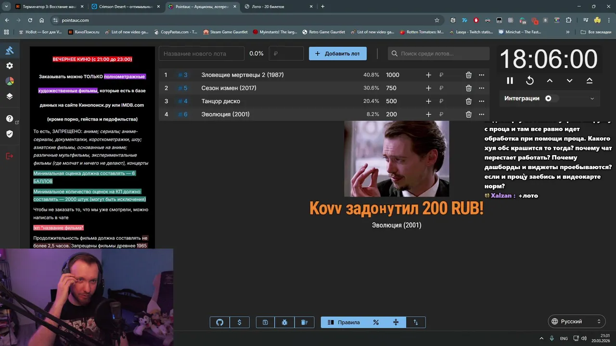The height and width of the screenshot is (346, 616).
Task: Click the clear lots trash-list button
Action: 304,322
